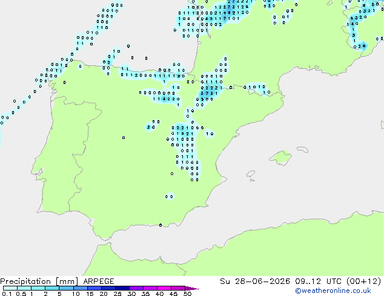Click the 35–40 mm legend color swatch
384x296 pixels.
click(x=150, y=288)
